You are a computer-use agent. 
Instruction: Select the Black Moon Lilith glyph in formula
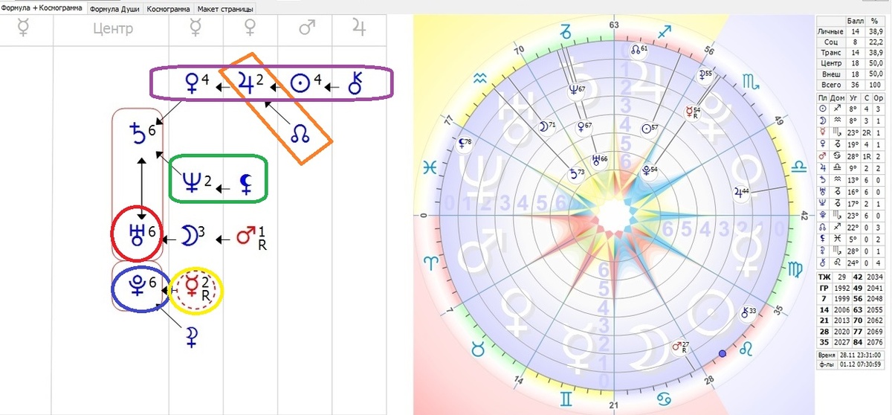(x=245, y=184)
